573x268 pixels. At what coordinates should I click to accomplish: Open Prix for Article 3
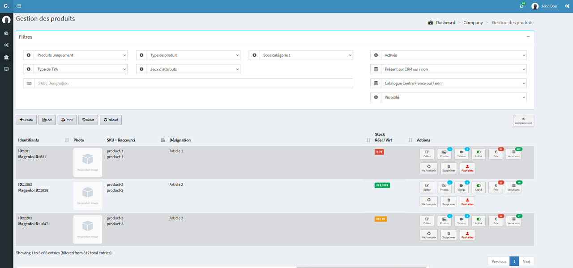pos(496,221)
